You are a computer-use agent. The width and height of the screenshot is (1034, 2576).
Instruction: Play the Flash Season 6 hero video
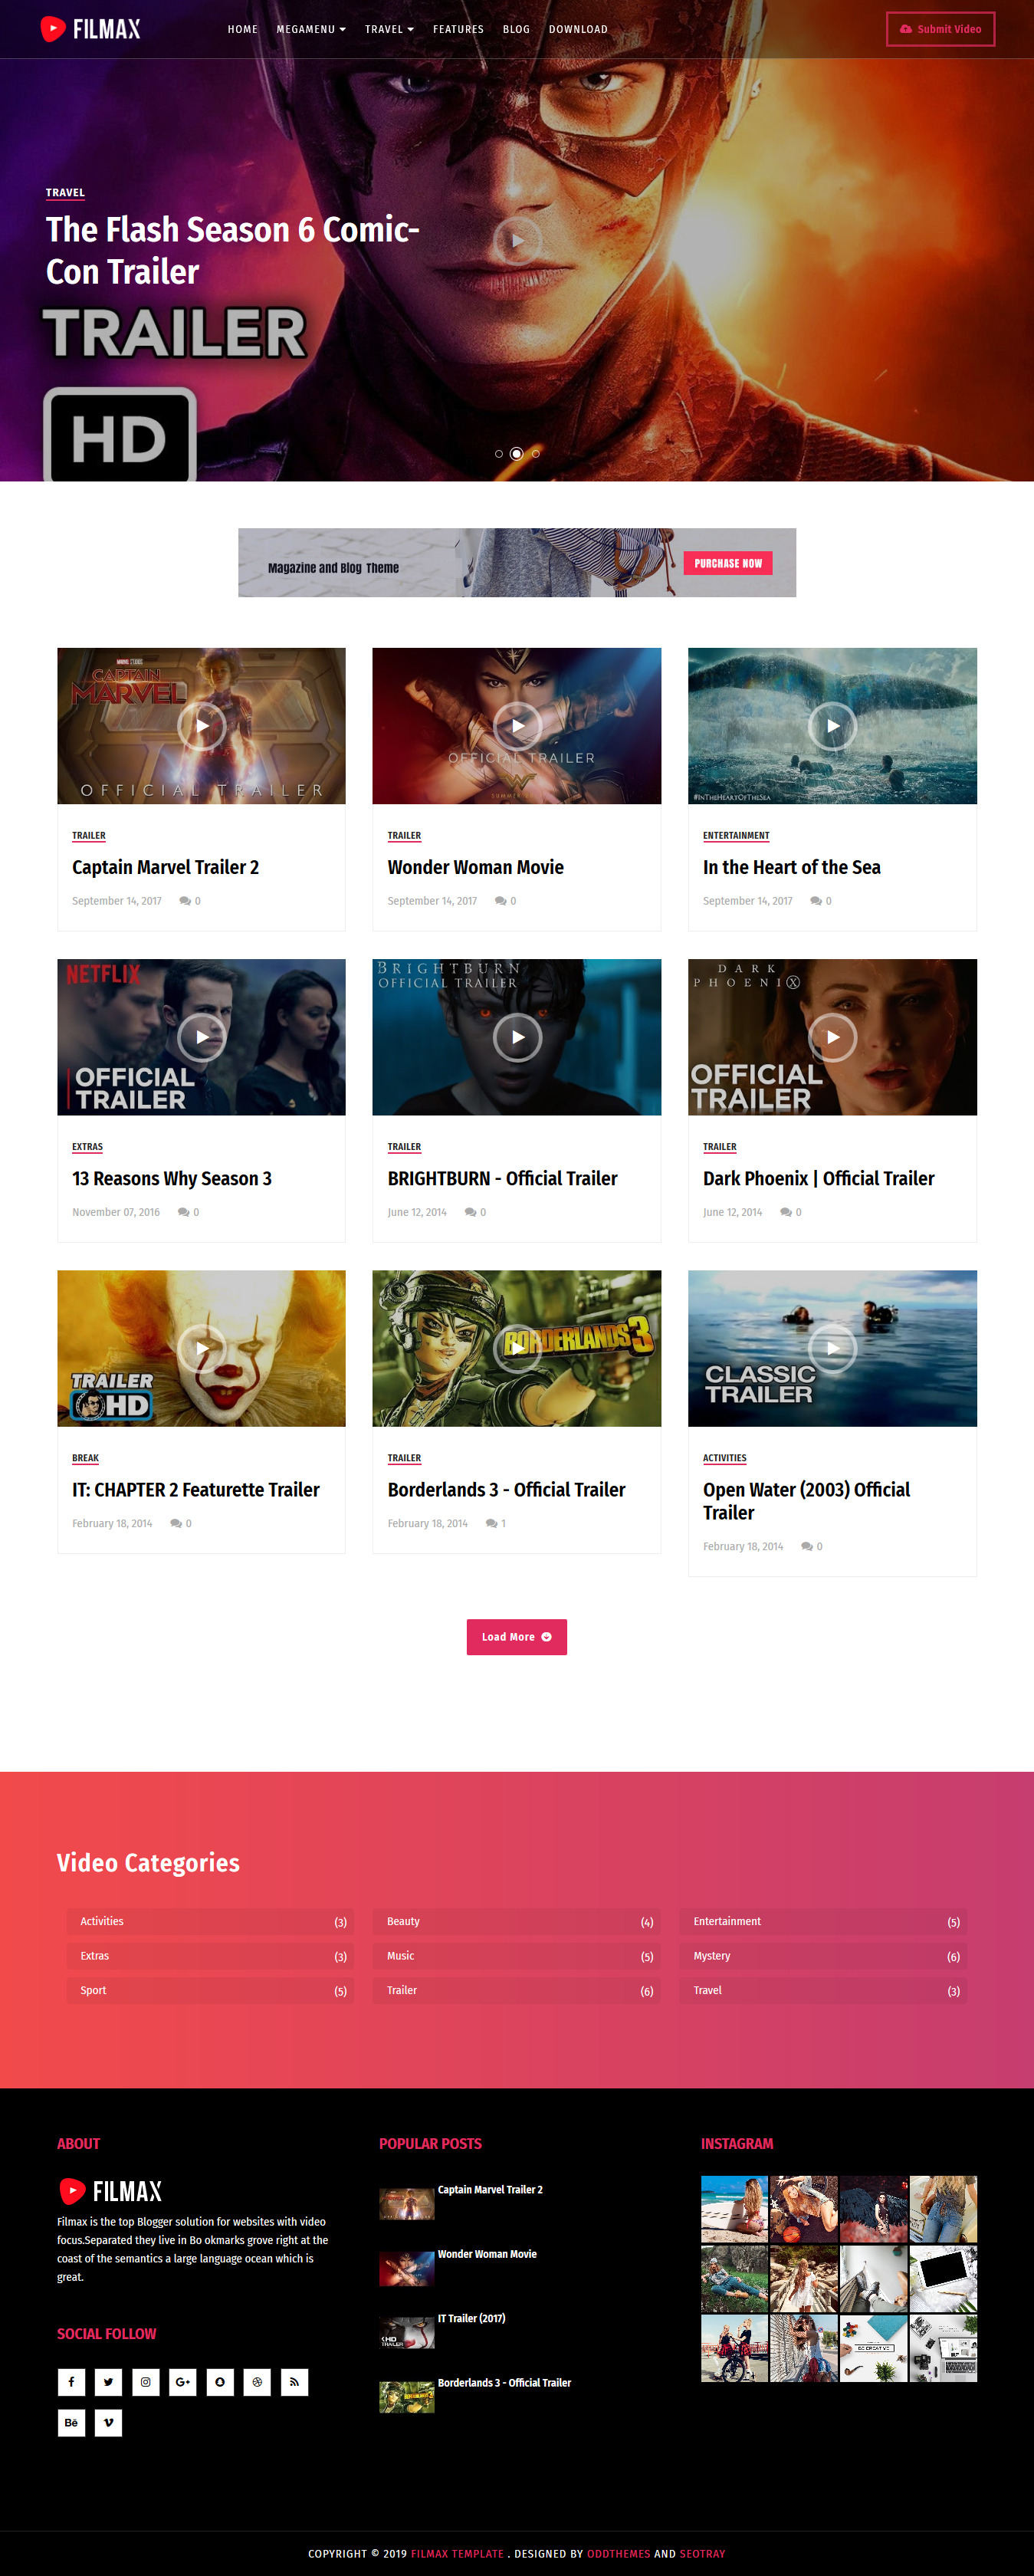coord(517,241)
